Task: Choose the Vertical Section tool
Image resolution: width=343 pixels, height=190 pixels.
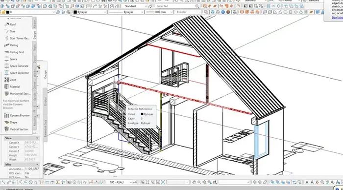Action: (x=17, y=129)
